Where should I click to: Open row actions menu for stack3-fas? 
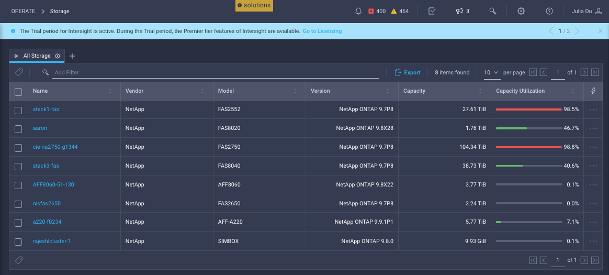coord(593,166)
